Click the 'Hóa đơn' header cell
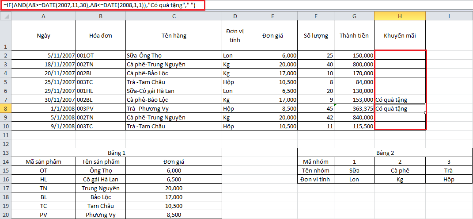 click(101, 35)
